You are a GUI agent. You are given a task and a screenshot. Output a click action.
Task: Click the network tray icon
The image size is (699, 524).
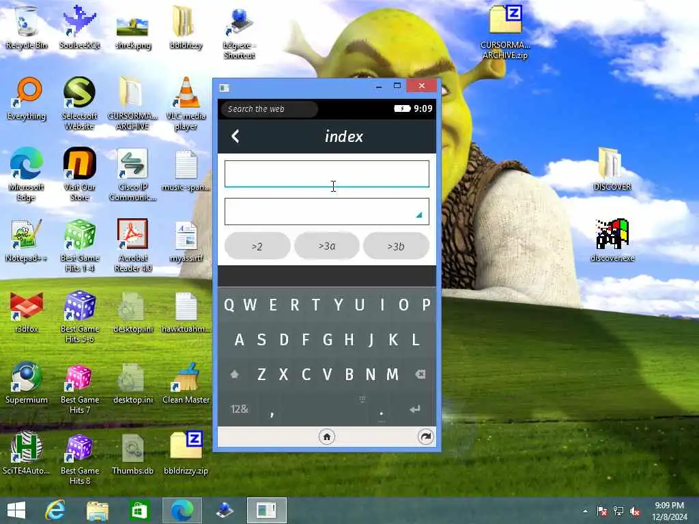pos(618,511)
